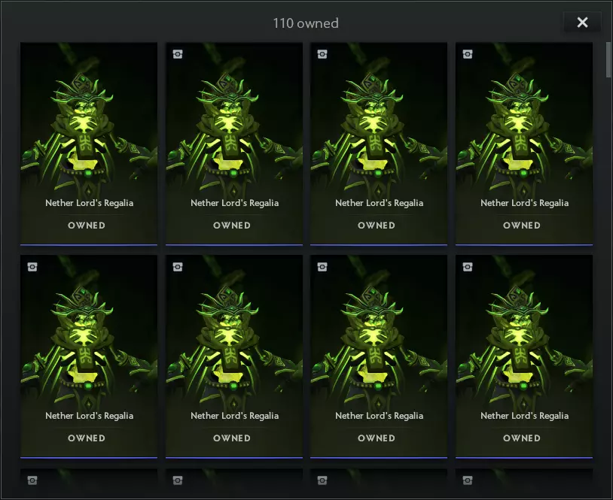Open the top row's second card artwork
The width and height of the screenshot is (613, 500).
(234, 120)
